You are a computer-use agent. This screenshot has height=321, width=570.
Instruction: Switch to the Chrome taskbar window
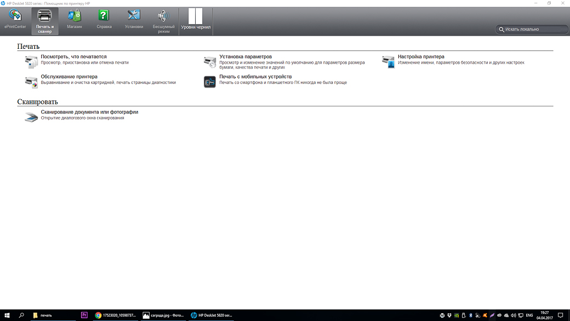(116, 315)
